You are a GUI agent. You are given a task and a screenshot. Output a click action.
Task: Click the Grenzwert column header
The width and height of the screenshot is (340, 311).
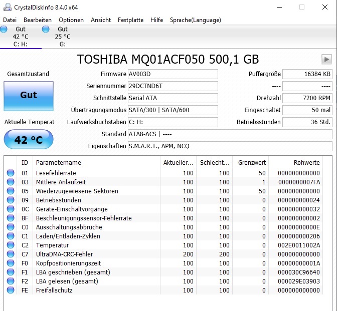pyautogui.click(x=250, y=162)
